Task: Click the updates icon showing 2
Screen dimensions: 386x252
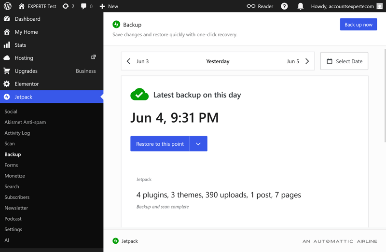Action: pyautogui.click(x=66, y=6)
